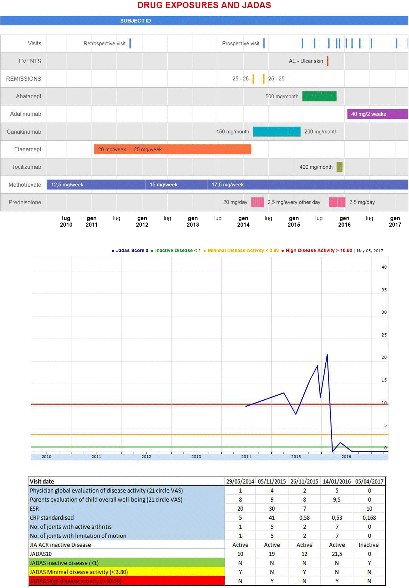Click the EVENTS row label

[x=30, y=61]
